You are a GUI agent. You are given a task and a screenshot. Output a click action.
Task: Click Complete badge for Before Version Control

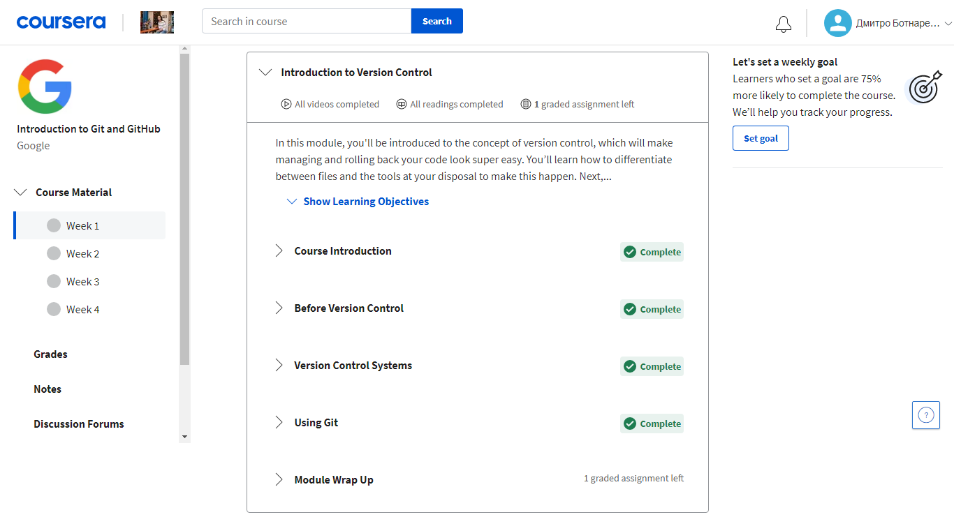tap(652, 309)
